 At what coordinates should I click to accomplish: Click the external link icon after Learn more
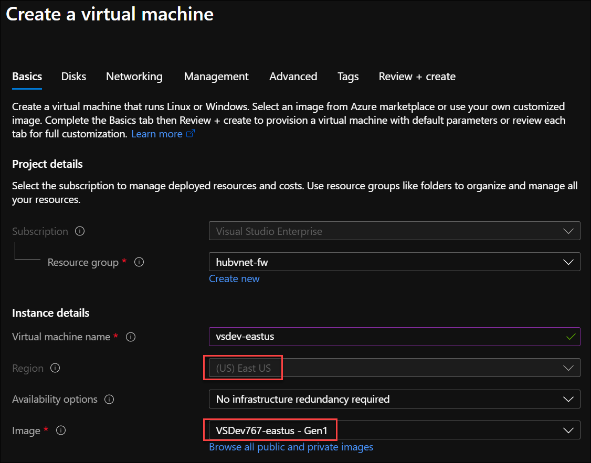point(191,134)
